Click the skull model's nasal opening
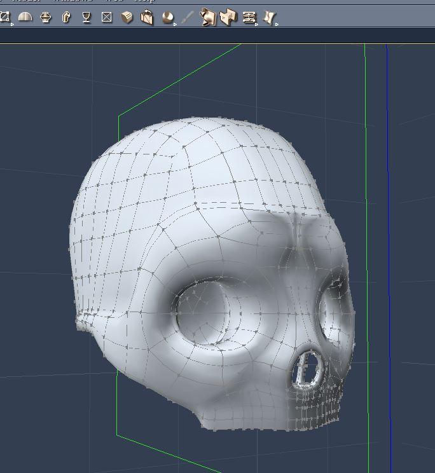This screenshot has width=435, height=473. click(x=308, y=369)
